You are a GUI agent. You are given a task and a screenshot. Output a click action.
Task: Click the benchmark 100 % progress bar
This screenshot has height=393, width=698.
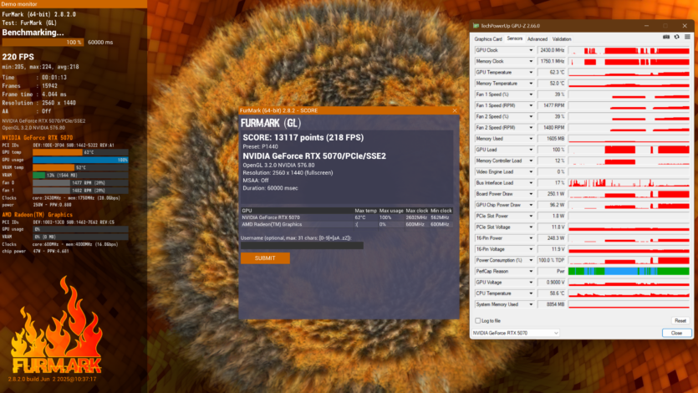[x=43, y=43]
